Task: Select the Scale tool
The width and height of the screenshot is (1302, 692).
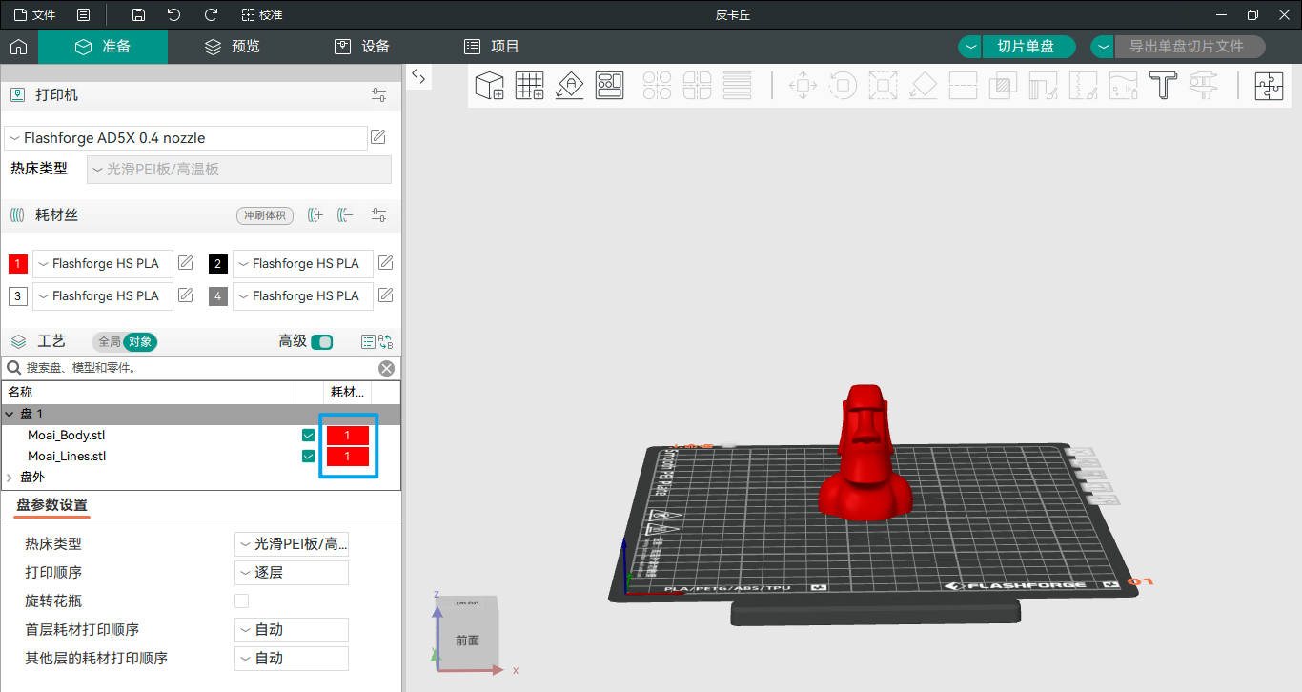Action: [883, 86]
